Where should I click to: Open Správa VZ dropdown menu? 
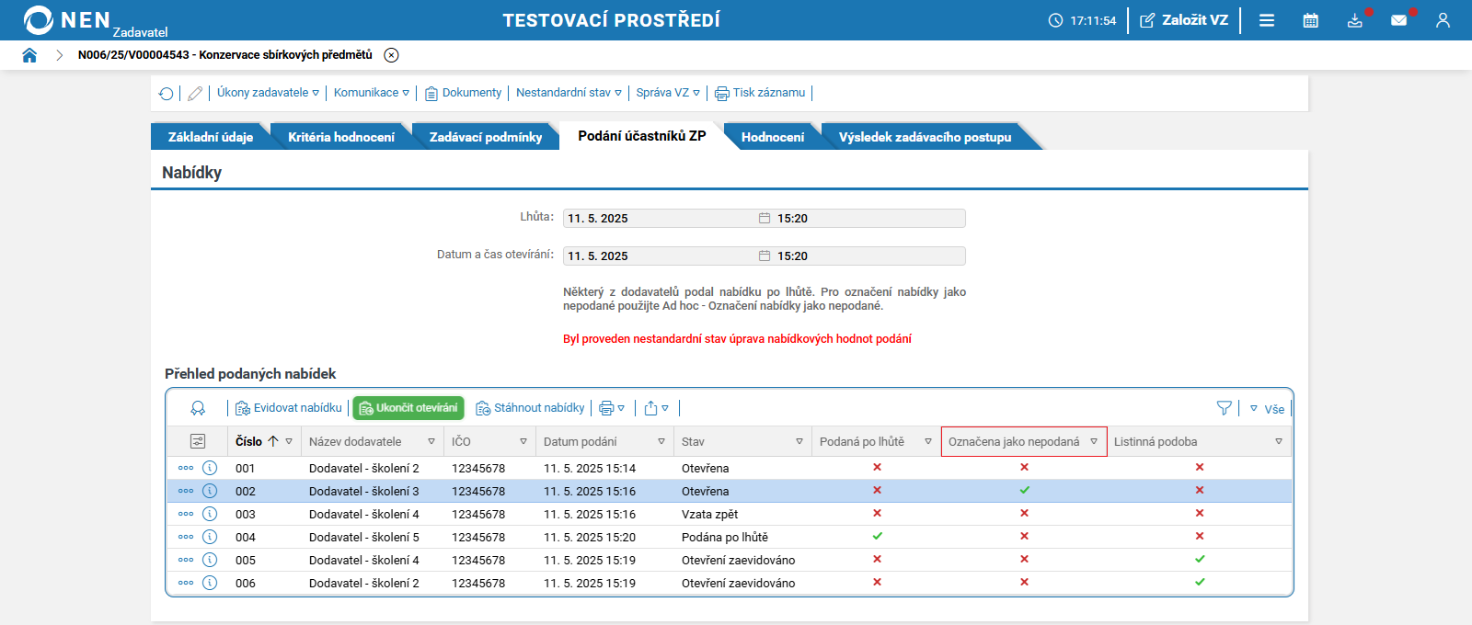click(x=668, y=93)
